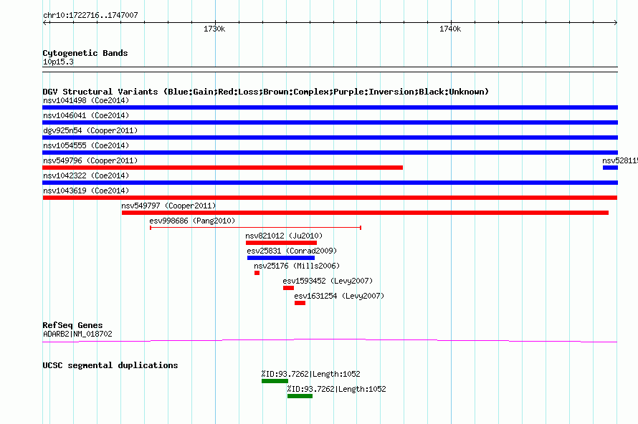Viewport: 638px width, 424px height.
Task: Click the partially visible nsv52811 blue bar
Action: 610,168
